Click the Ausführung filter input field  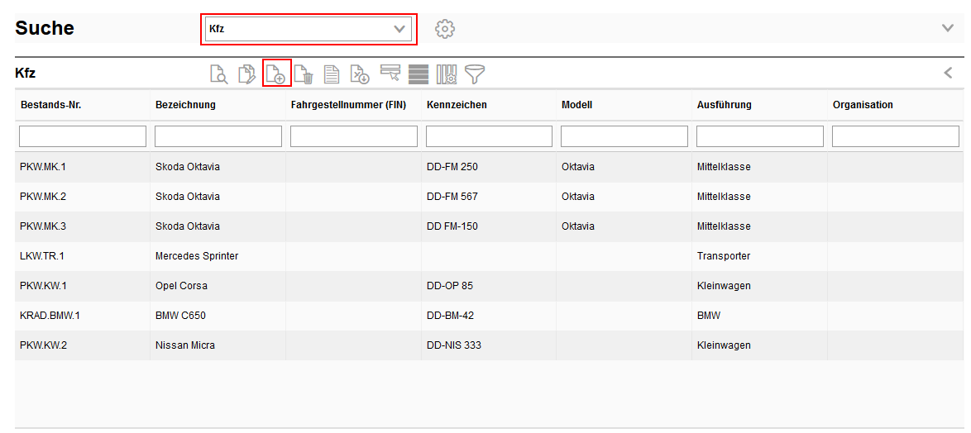[759, 136]
